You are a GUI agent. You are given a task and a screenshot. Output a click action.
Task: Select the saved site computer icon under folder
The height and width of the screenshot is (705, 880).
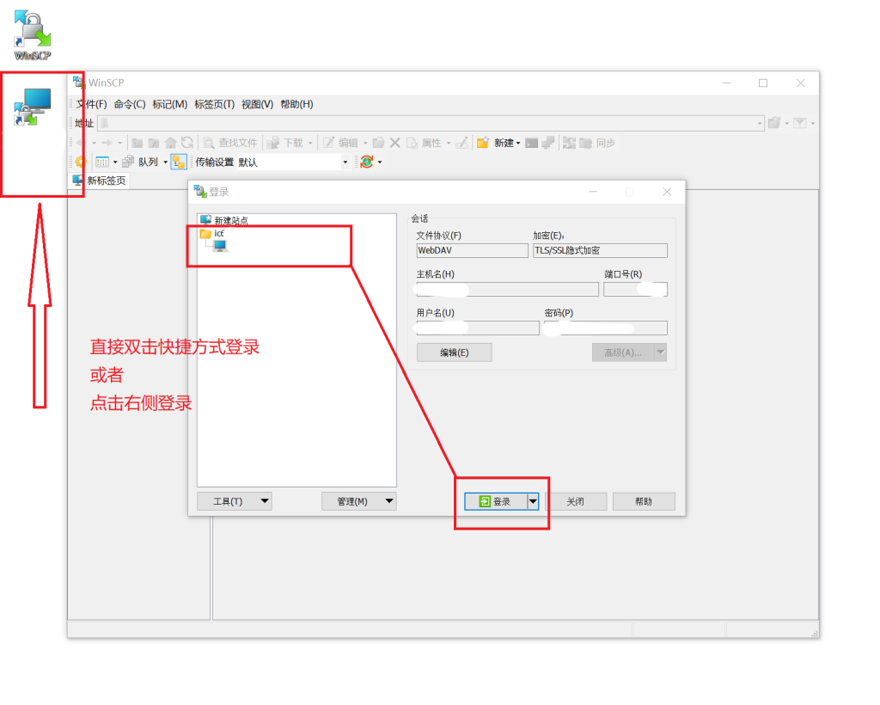tap(220, 246)
